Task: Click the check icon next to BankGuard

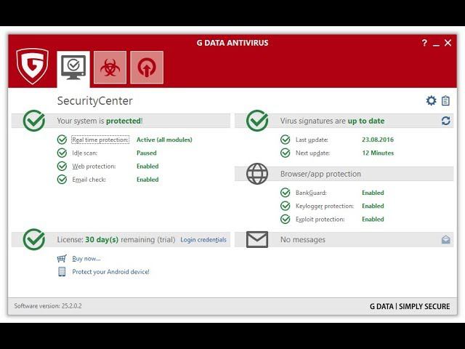Action: pyautogui.click(x=286, y=193)
